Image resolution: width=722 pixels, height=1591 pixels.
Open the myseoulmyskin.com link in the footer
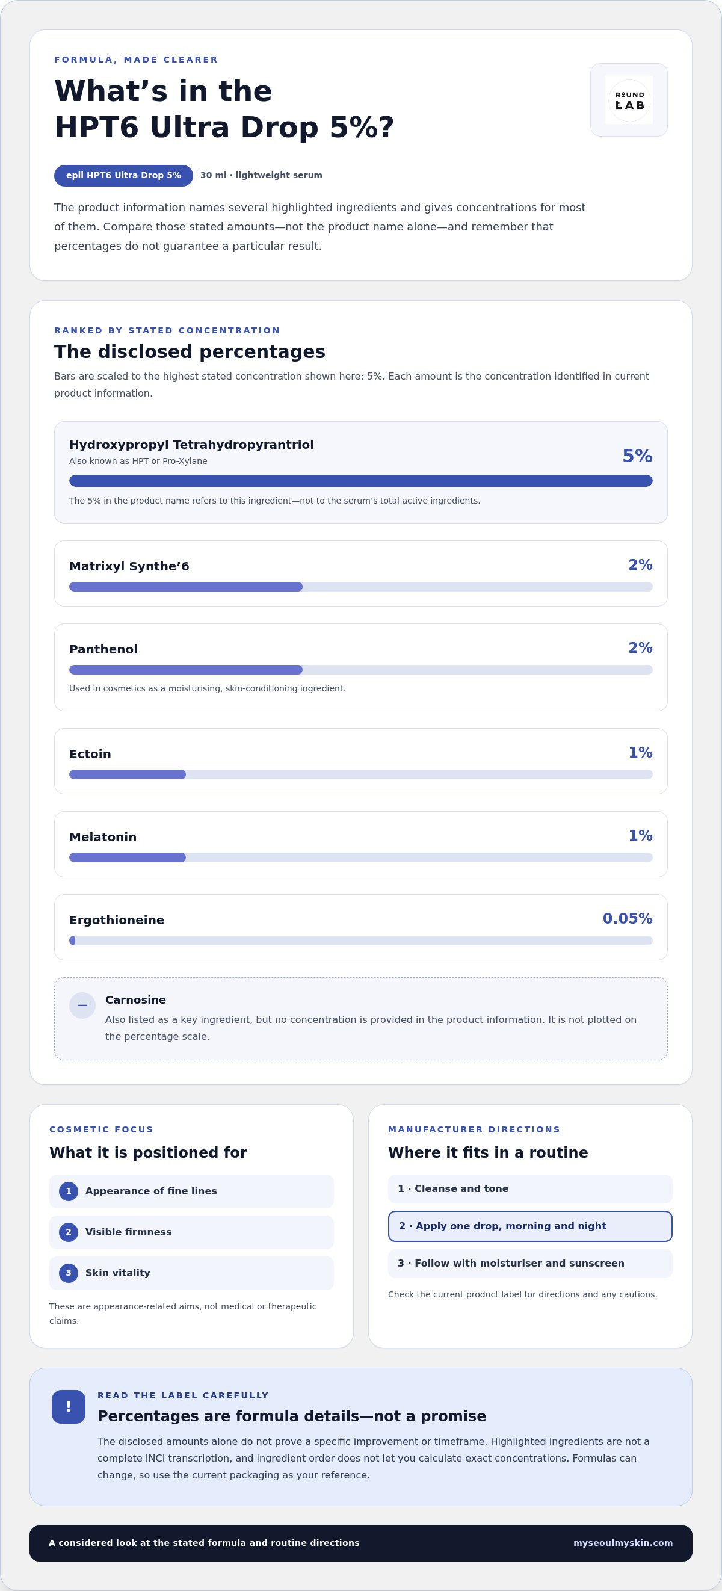(x=623, y=1542)
